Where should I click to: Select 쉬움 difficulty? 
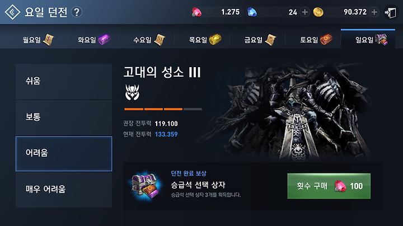pyautogui.click(x=64, y=82)
